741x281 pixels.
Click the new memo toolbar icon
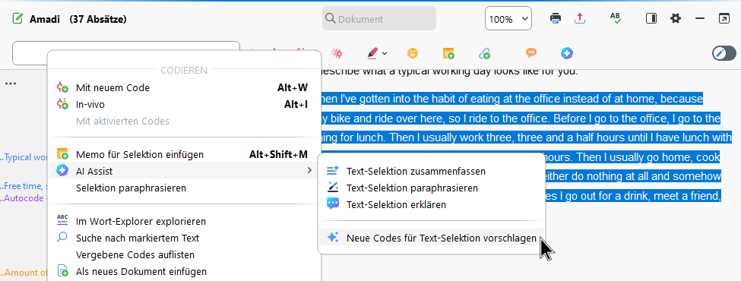pyautogui.click(x=448, y=53)
